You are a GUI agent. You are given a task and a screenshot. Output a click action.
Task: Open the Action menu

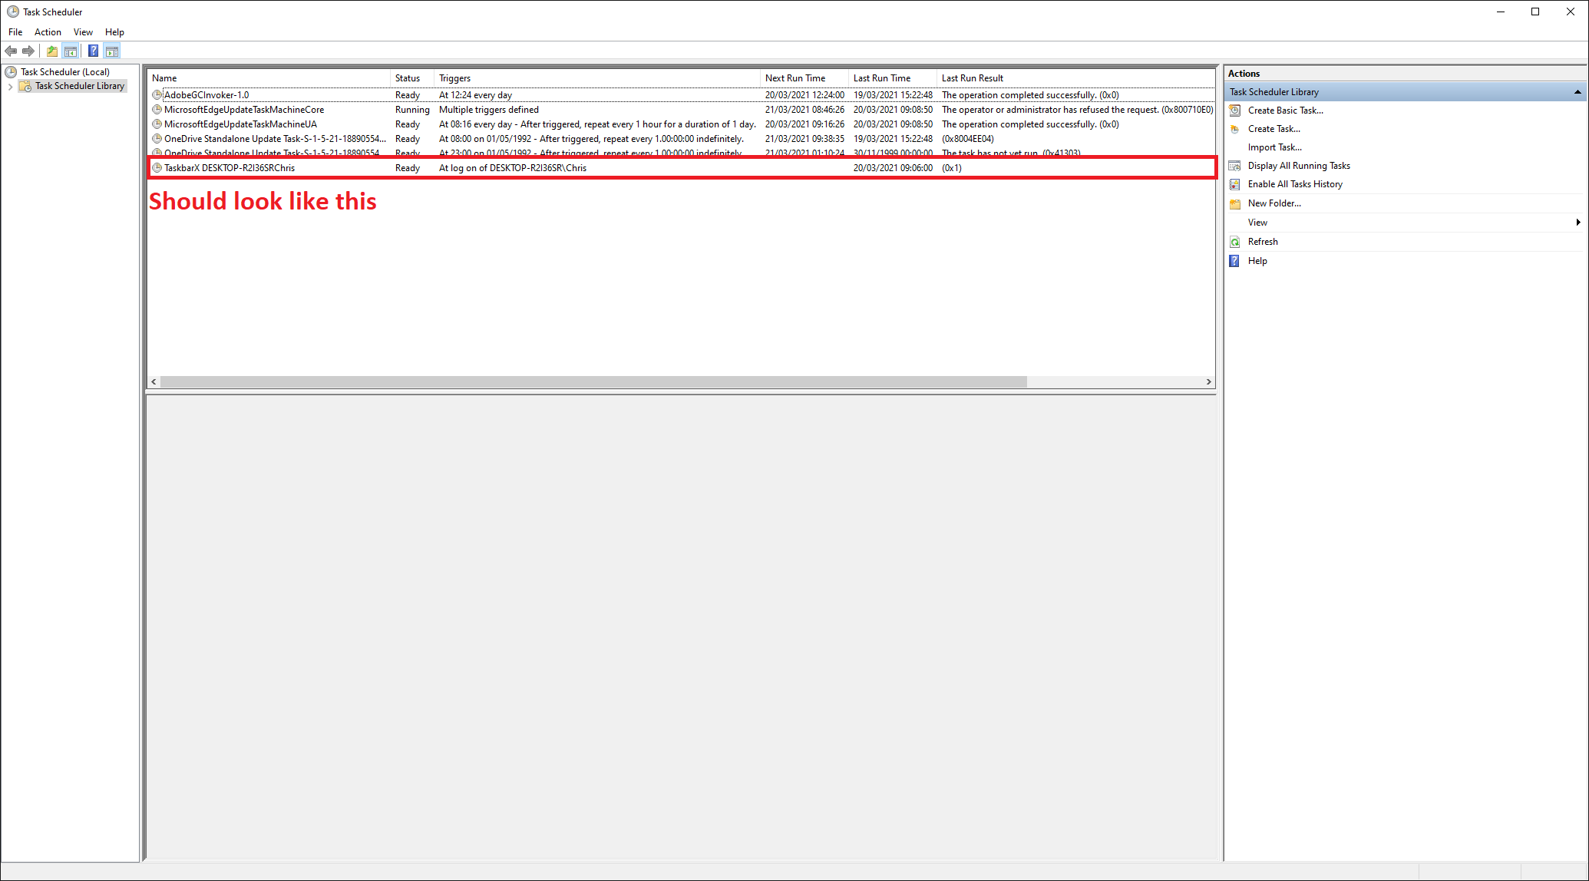point(48,32)
